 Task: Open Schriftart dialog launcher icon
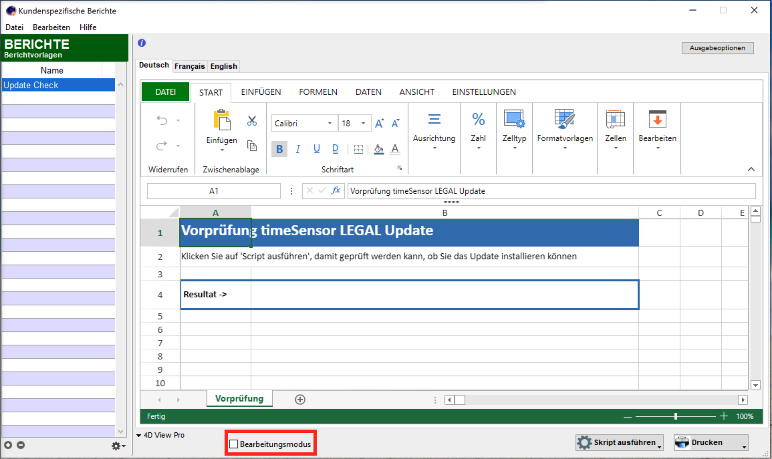[400, 168]
